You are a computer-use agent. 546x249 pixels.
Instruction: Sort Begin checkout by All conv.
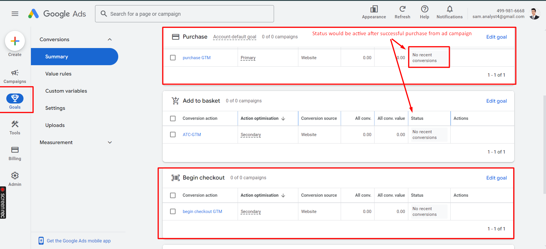[363, 195]
